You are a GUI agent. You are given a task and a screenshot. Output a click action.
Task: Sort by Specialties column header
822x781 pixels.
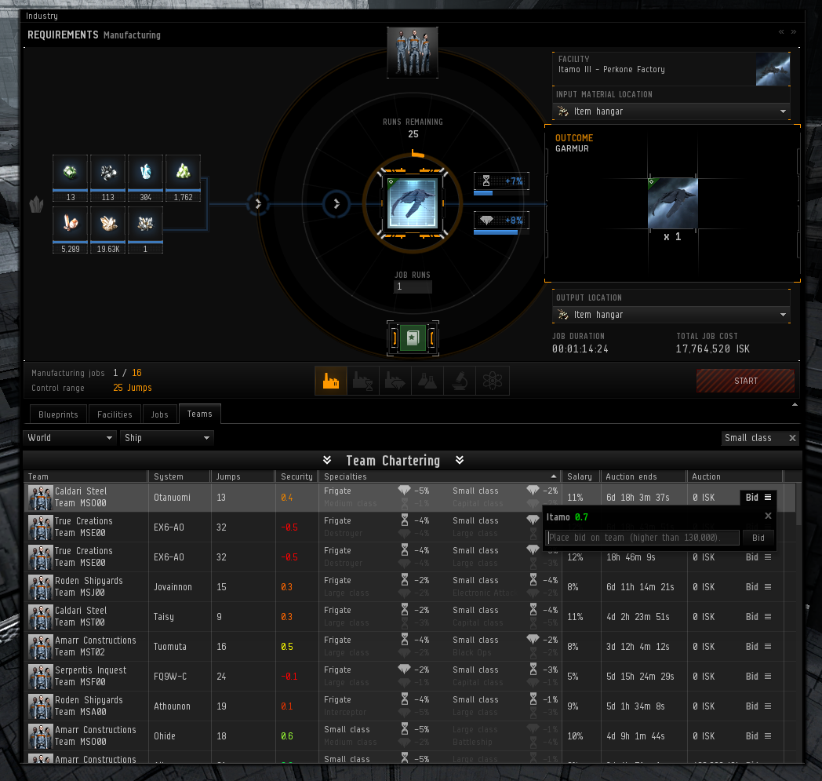click(439, 476)
